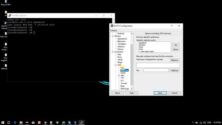Viewport: 222px width, 125px height.
Task: Open the Mail app in the taskbar
Action: point(33,123)
